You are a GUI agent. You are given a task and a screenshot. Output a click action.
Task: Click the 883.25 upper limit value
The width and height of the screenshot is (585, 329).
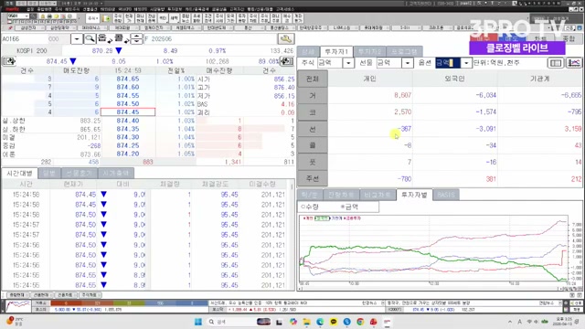tap(90, 121)
